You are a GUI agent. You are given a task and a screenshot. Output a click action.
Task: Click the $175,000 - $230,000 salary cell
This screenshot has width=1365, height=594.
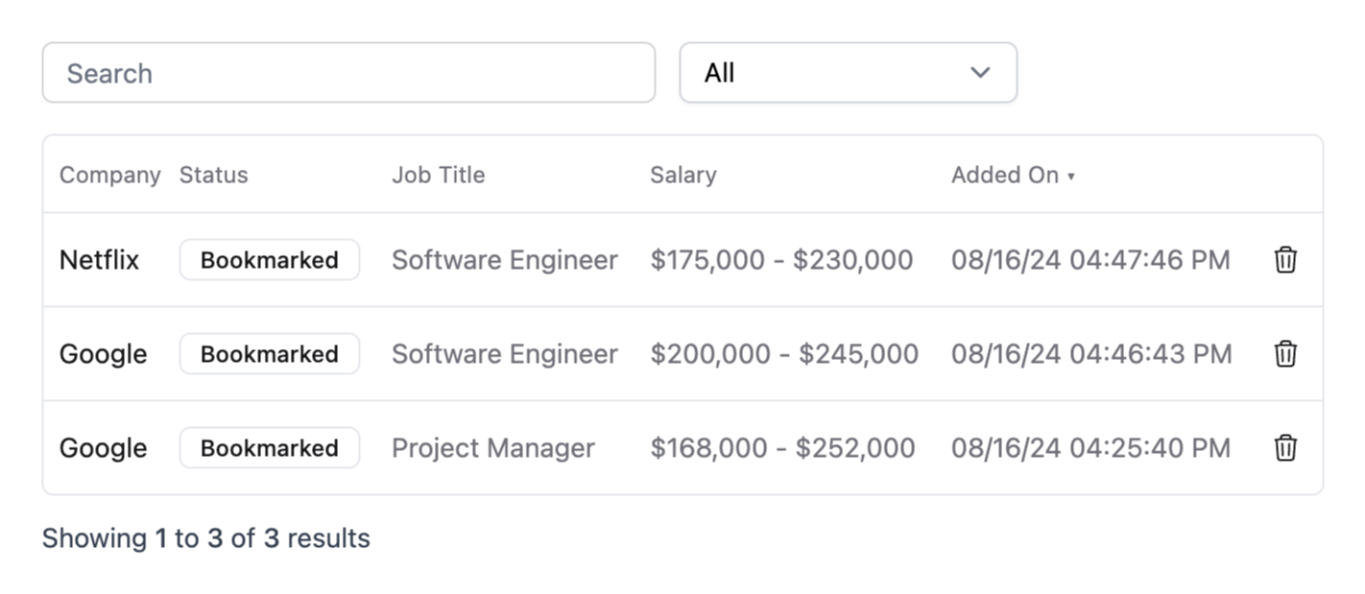pos(780,260)
